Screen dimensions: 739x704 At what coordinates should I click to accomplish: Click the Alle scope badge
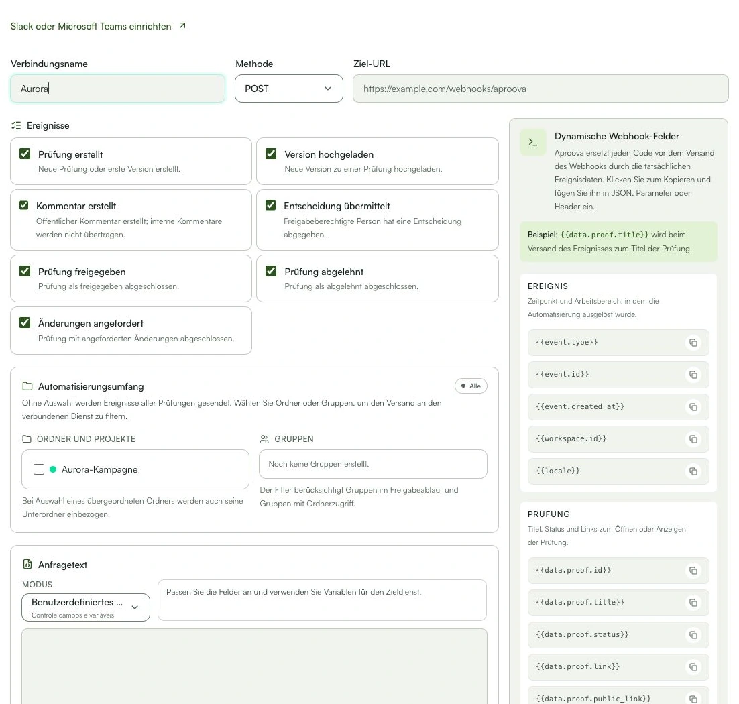[x=471, y=386]
